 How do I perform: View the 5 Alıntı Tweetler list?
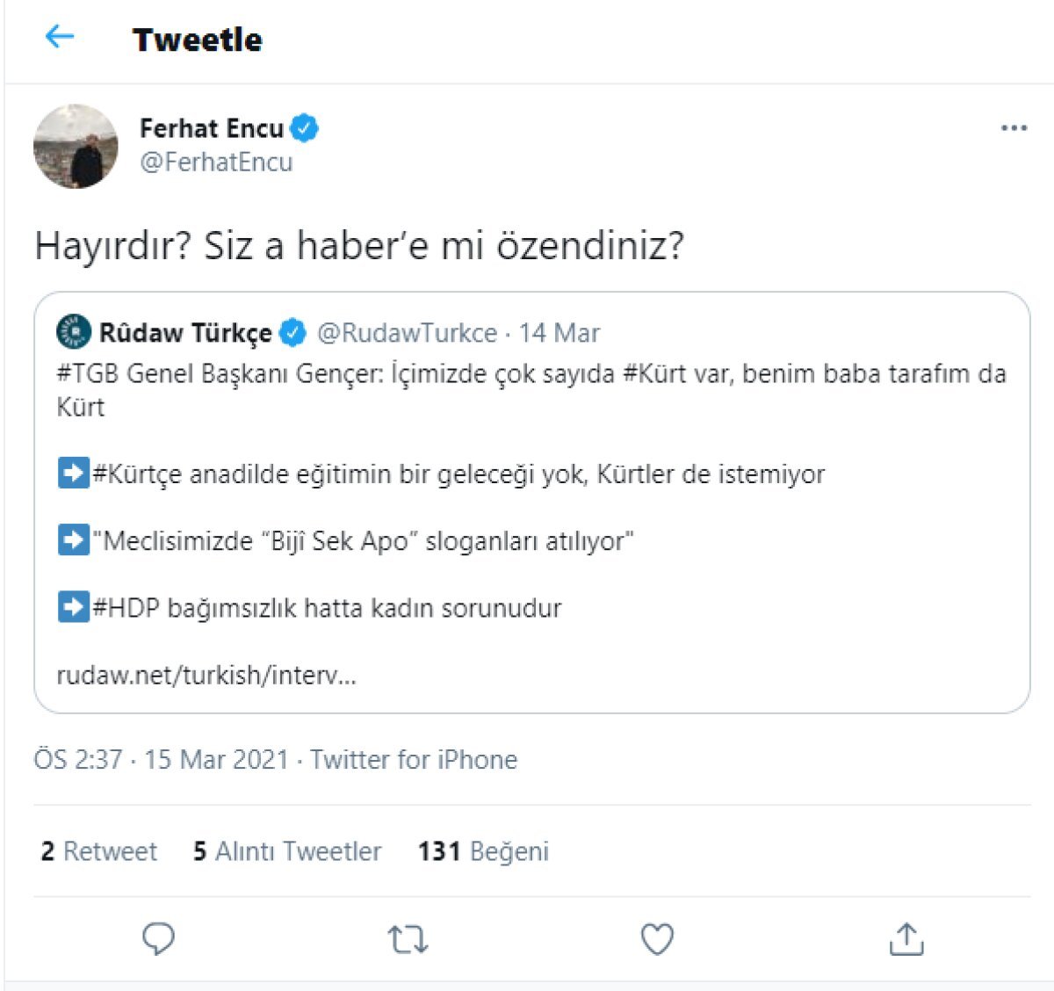[287, 851]
